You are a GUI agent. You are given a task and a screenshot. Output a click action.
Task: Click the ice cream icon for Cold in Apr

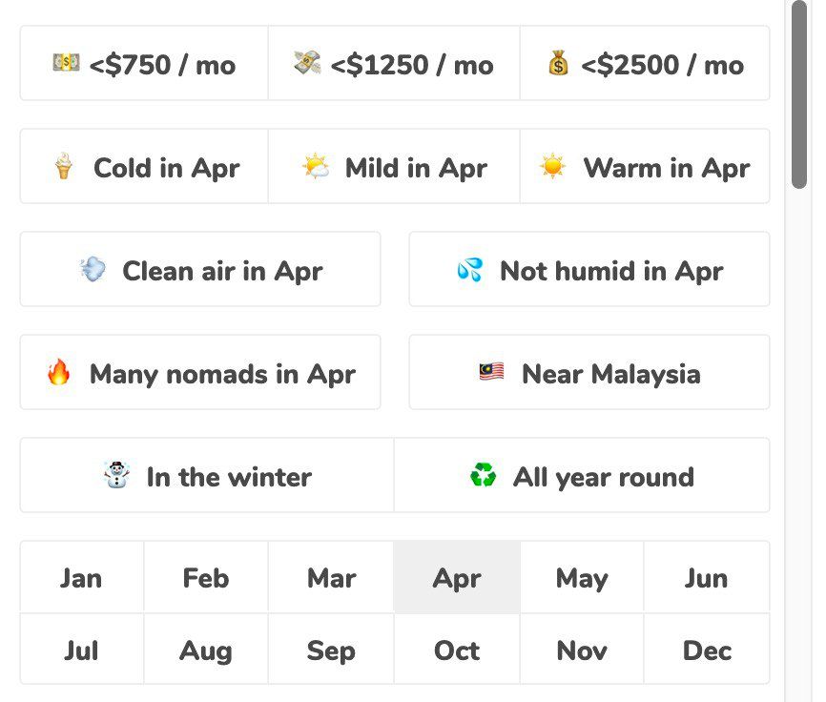click(64, 168)
